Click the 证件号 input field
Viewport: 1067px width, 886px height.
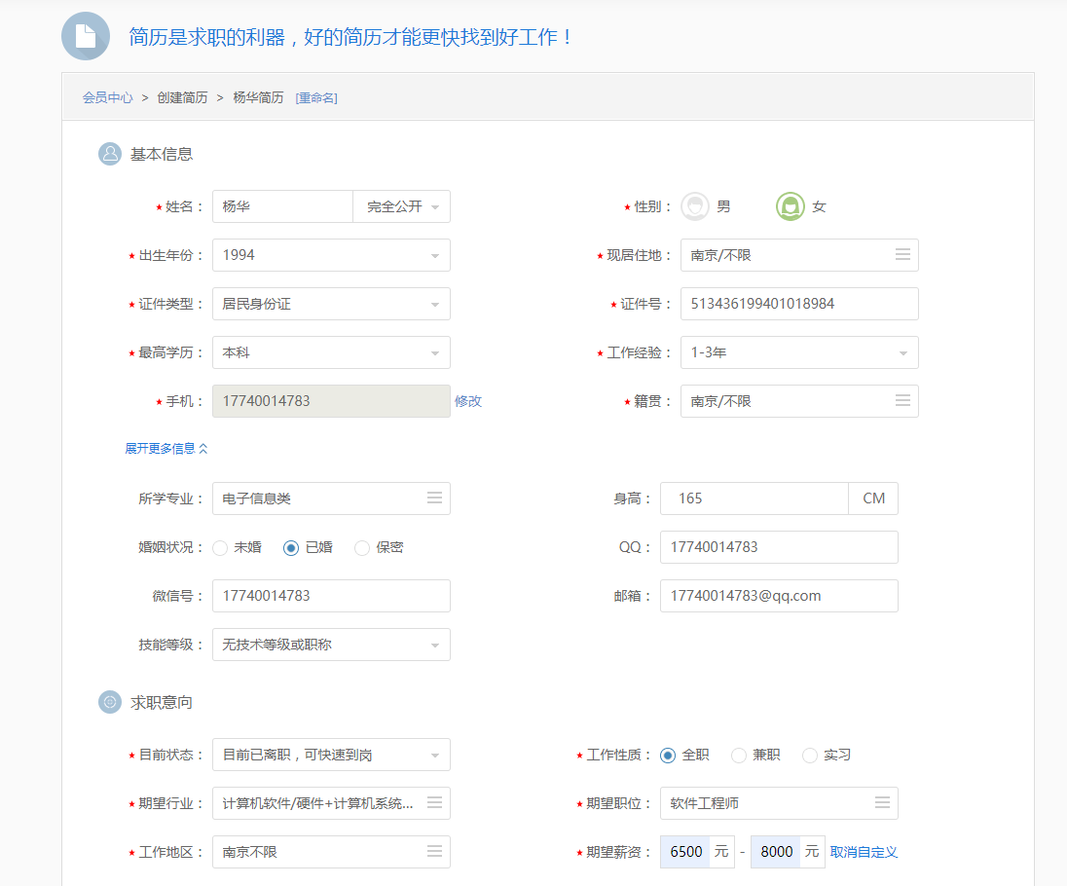click(798, 304)
